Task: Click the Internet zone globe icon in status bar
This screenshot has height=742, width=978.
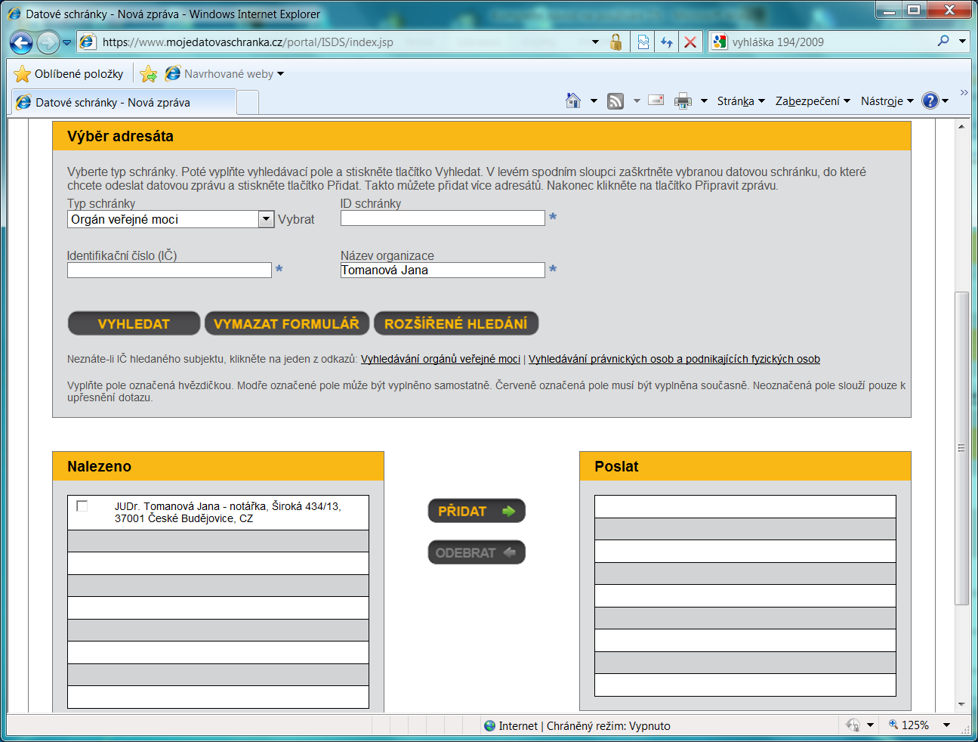Action: click(489, 725)
